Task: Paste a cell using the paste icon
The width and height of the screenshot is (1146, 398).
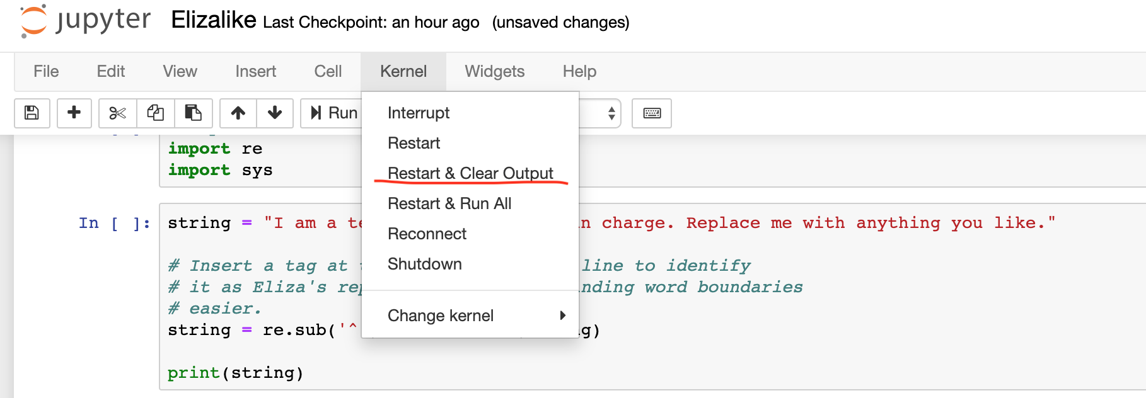Action: [x=194, y=113]
